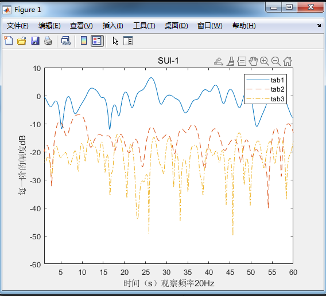
Task: Click the toolbar overflow arrow at menu bar end
Action: [319, 26]
